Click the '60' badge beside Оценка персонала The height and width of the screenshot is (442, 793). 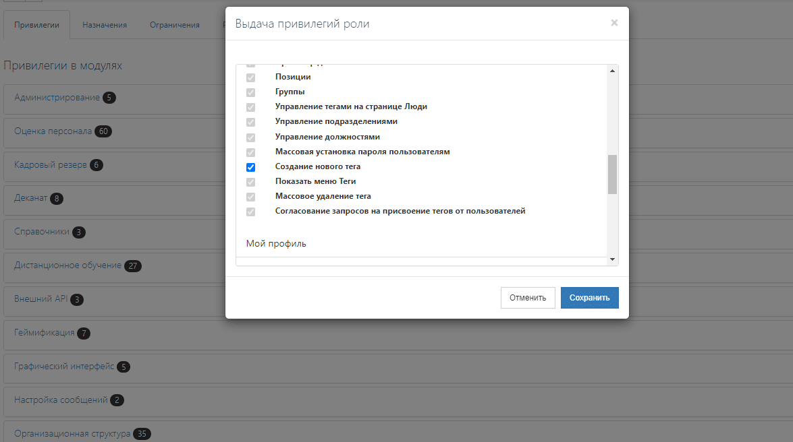click(103, 131)
